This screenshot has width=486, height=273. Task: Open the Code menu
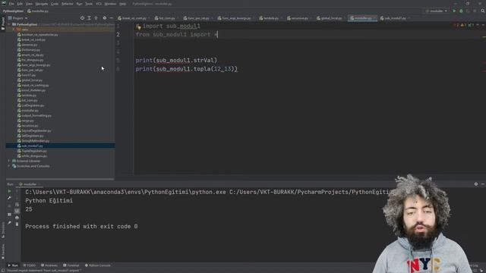(x=55, y=4)
